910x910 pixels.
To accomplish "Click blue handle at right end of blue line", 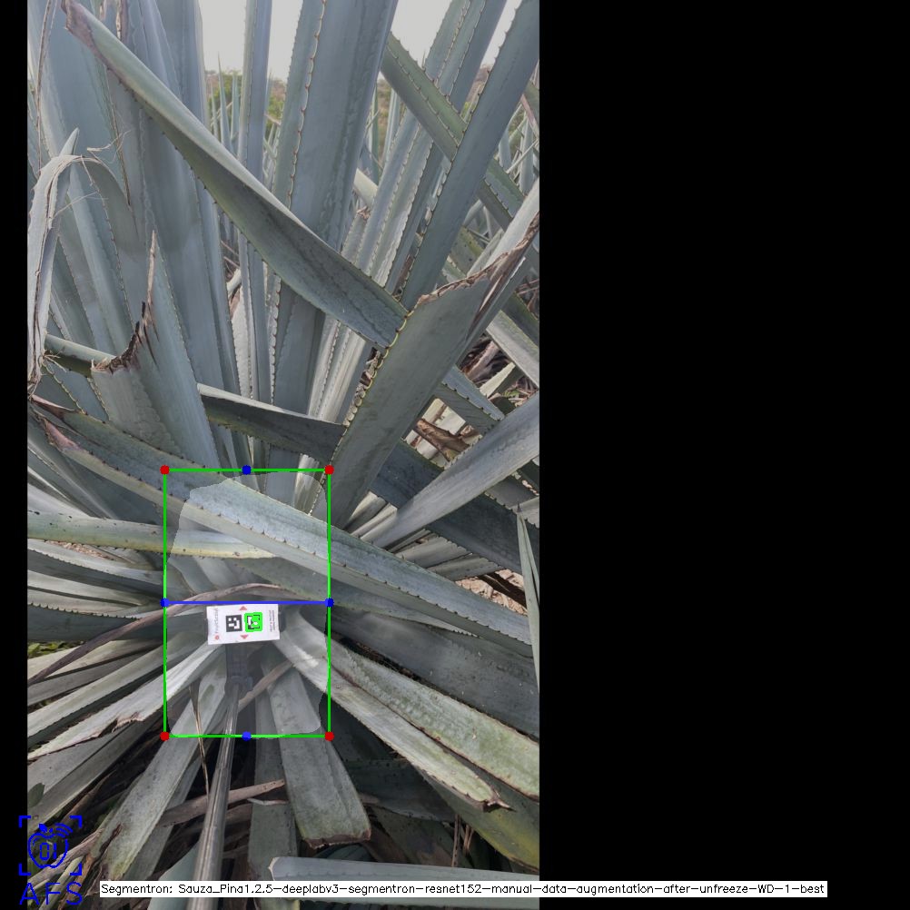I will pyautogui.click(x=330, y=603).
